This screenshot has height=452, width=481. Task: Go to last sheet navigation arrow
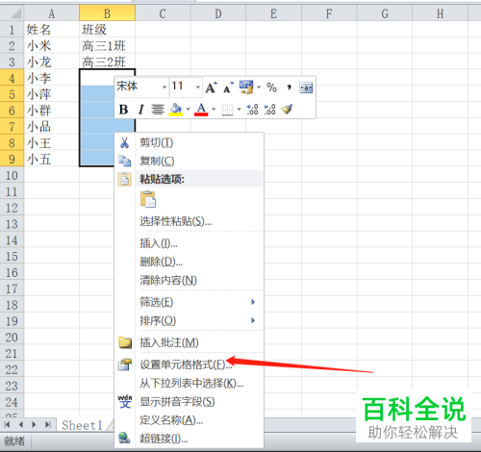tap(48, 425)
